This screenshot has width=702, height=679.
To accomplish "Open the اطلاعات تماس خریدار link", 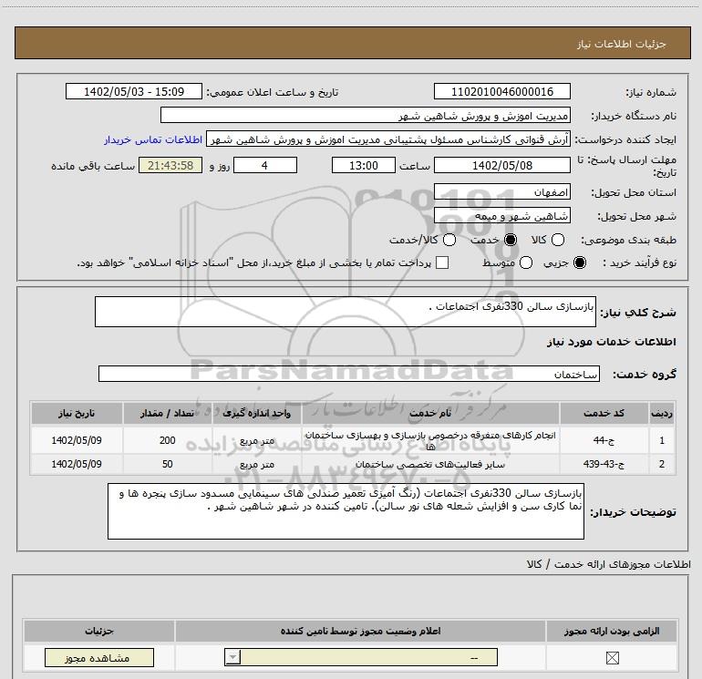I will pos(153,139).
